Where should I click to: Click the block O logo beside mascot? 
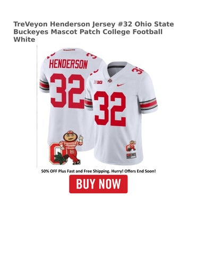click(55, 154)
